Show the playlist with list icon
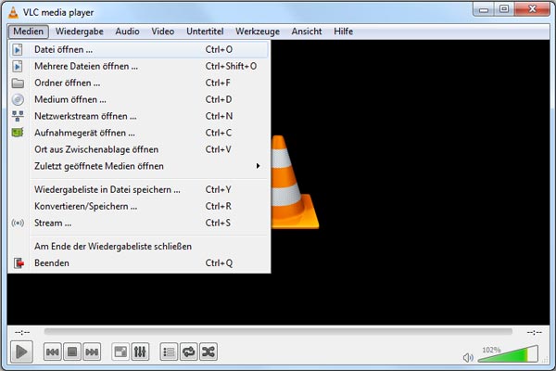Viewport: 556px width, 371px height. [169, 352]
